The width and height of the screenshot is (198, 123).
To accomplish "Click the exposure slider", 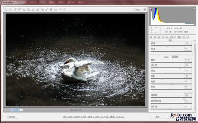I will (x=171, y=63).
